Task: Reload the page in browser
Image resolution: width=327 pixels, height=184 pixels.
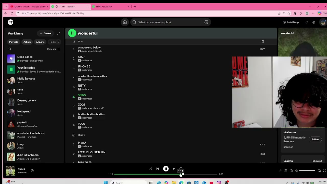Action: click(12, 13)
